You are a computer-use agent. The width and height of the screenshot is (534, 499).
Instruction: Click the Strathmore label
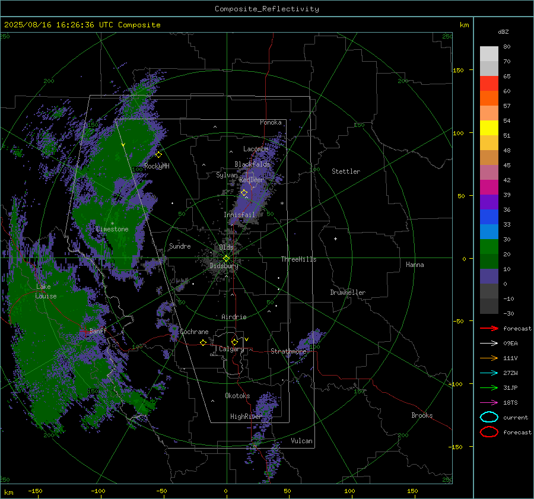click(288, 351)
